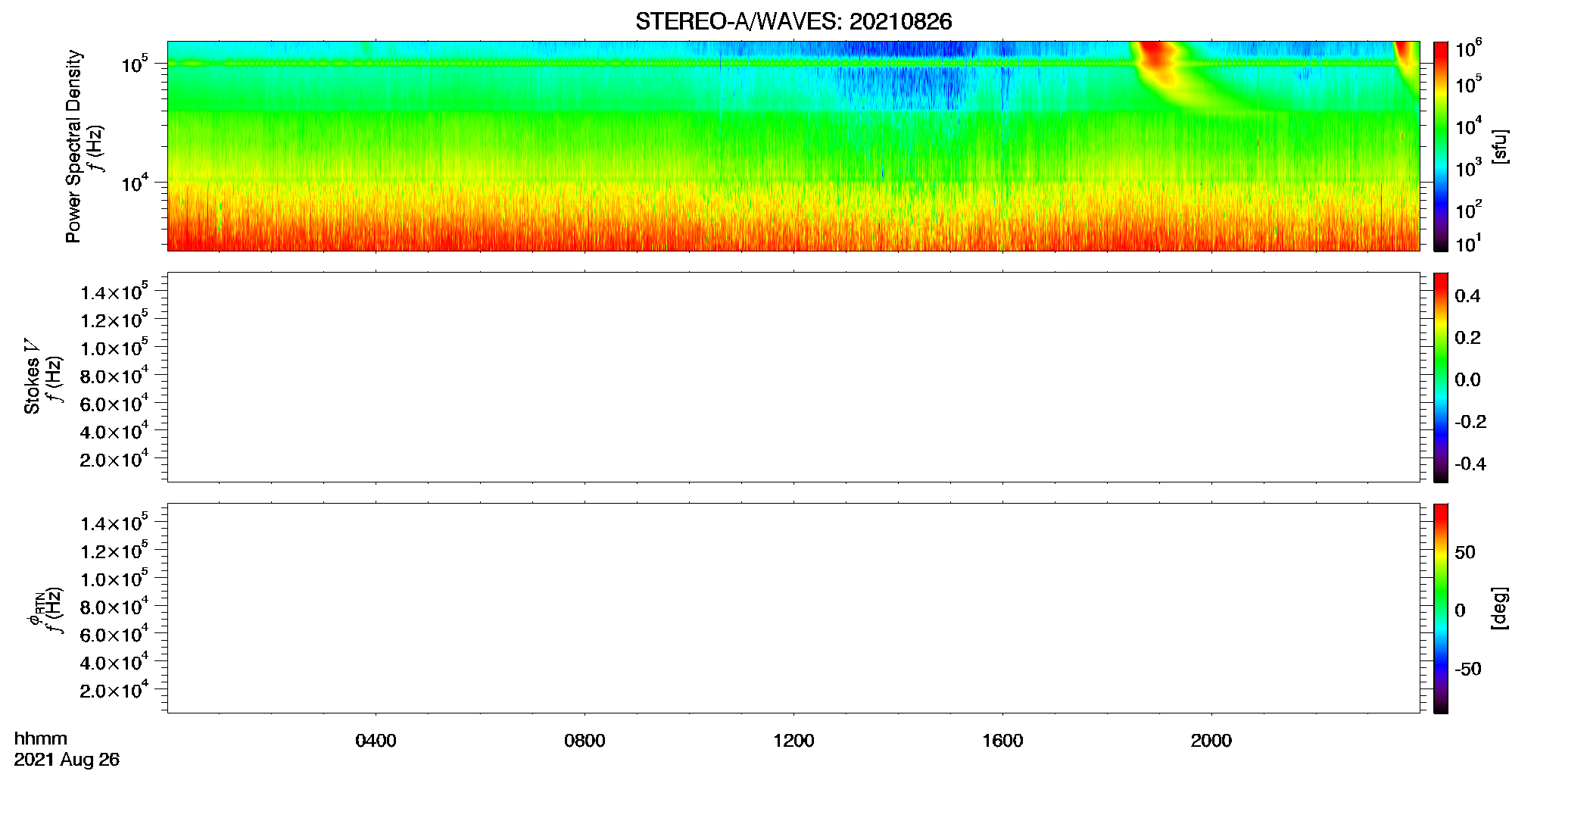Select the 0800 time tick label

click(x=585, y=741)
